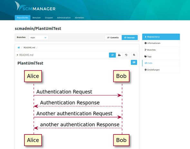
Task: Click the Branches label next to the dropdown
Action: (x=21, y=37)
